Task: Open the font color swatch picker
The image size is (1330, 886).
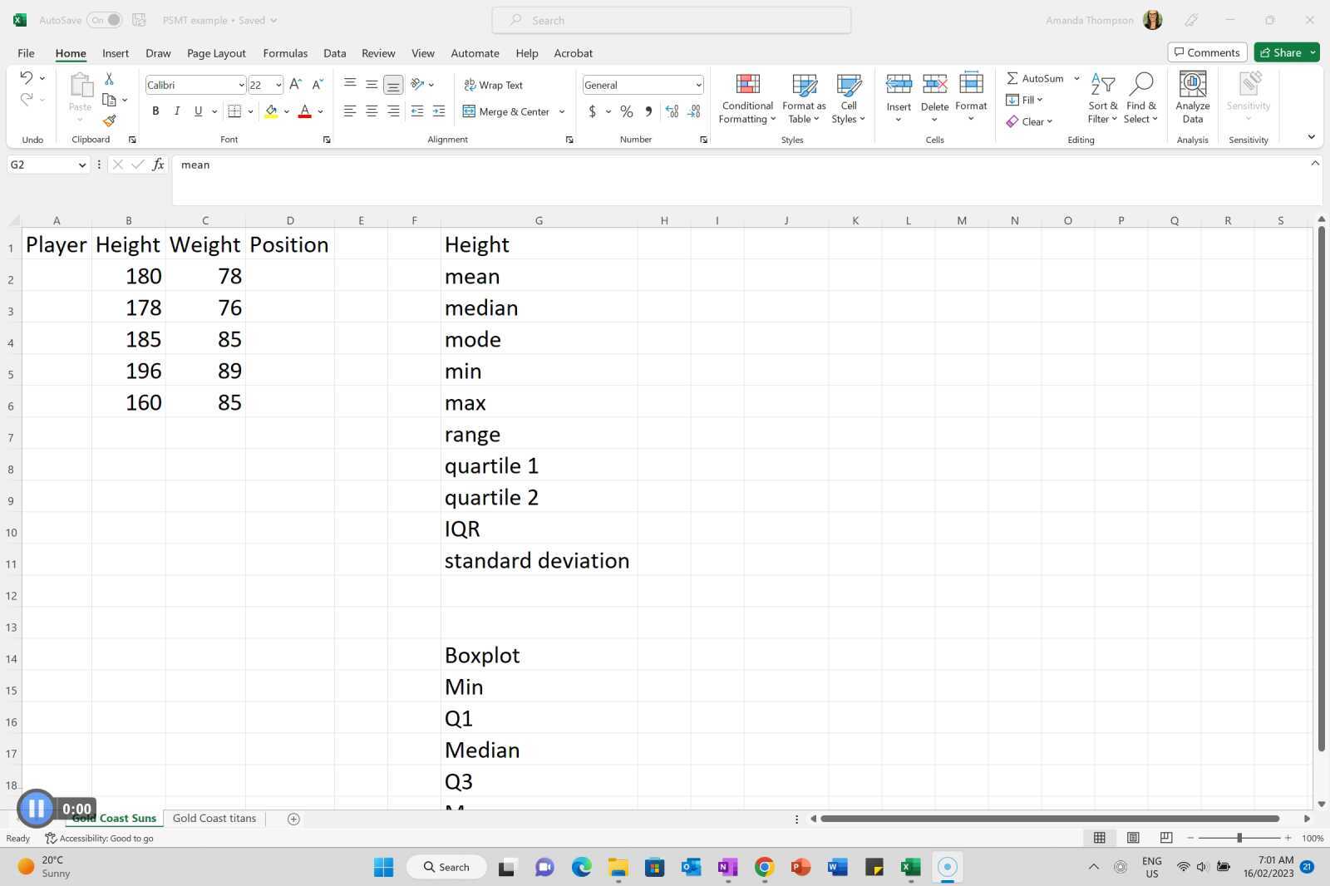Action: [x=319, y=111]
